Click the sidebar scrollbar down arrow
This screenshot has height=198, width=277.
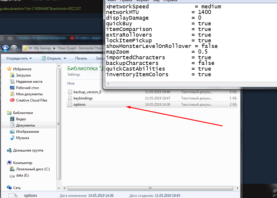pyautogui.click(x=59, y=188)
